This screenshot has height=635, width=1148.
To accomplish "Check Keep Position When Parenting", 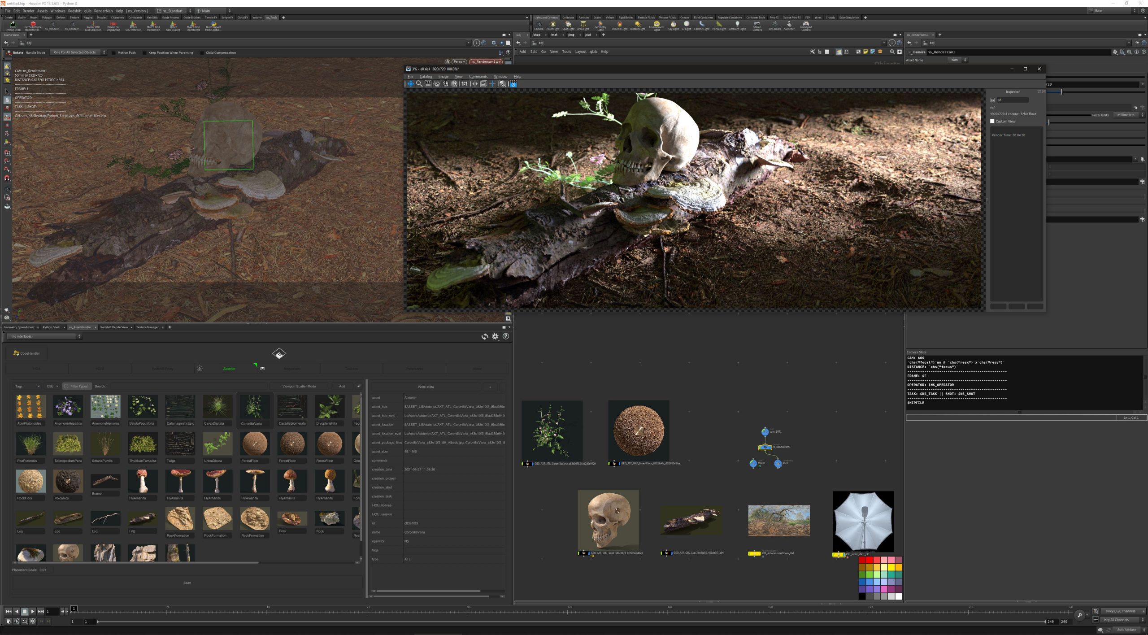I will [x=144, y=52].
